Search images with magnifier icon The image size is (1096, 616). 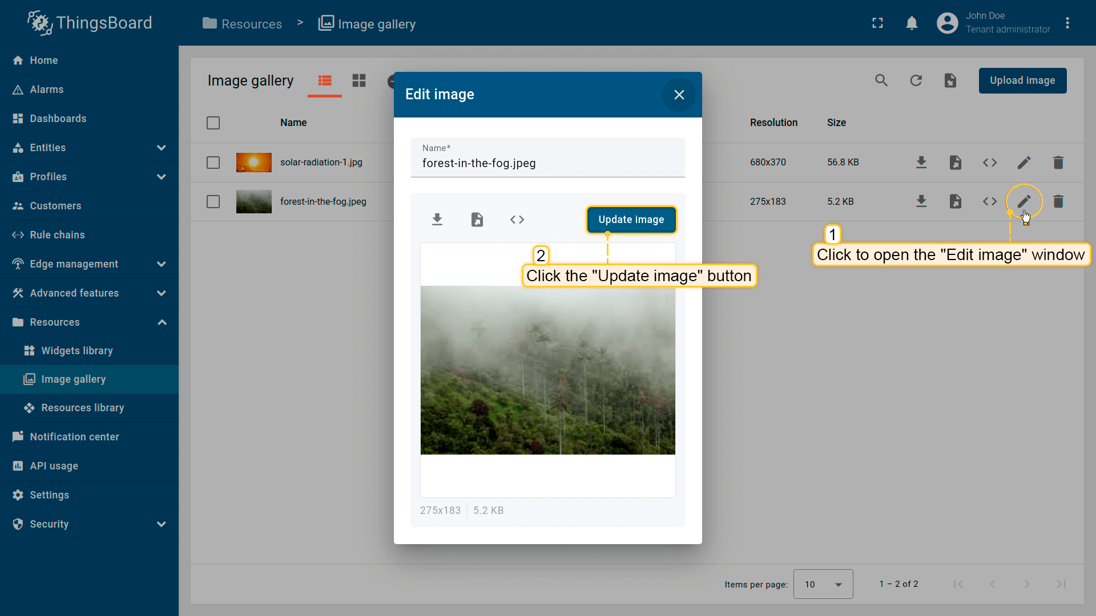(x=881, y=80)
